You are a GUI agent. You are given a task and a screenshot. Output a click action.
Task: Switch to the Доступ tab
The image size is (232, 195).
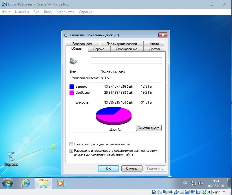pos(154,49)
